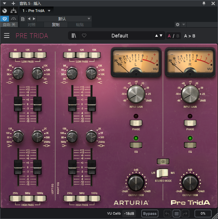
Task: Open the preset file document icon
Action: click(23, 19)
